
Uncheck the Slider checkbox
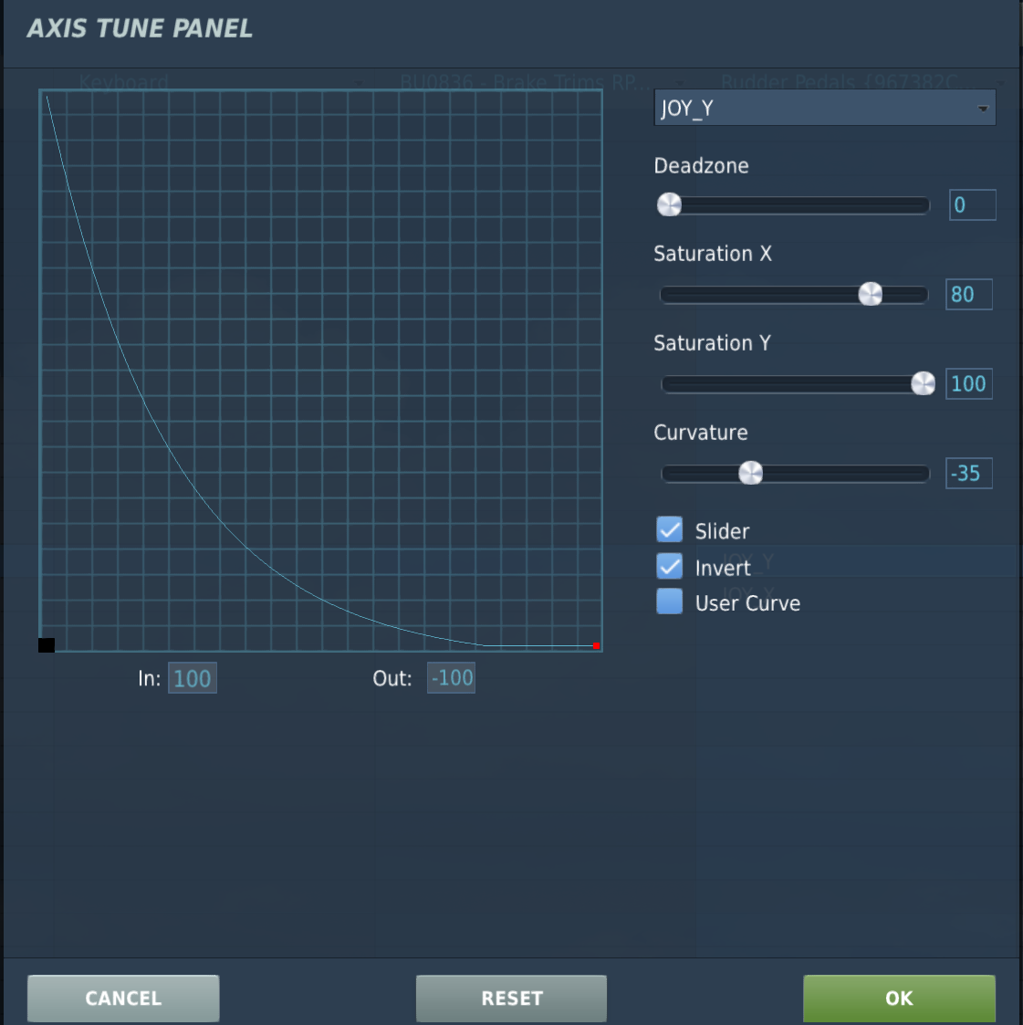click(x=669, y=529)
